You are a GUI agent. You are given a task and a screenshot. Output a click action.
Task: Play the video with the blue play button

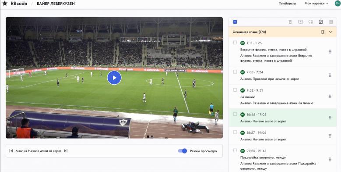(114, 78)
